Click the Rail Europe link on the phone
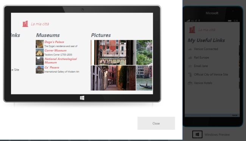Viewport: 246px width, 141px height. pyautogui.click(x=201, y=57)
